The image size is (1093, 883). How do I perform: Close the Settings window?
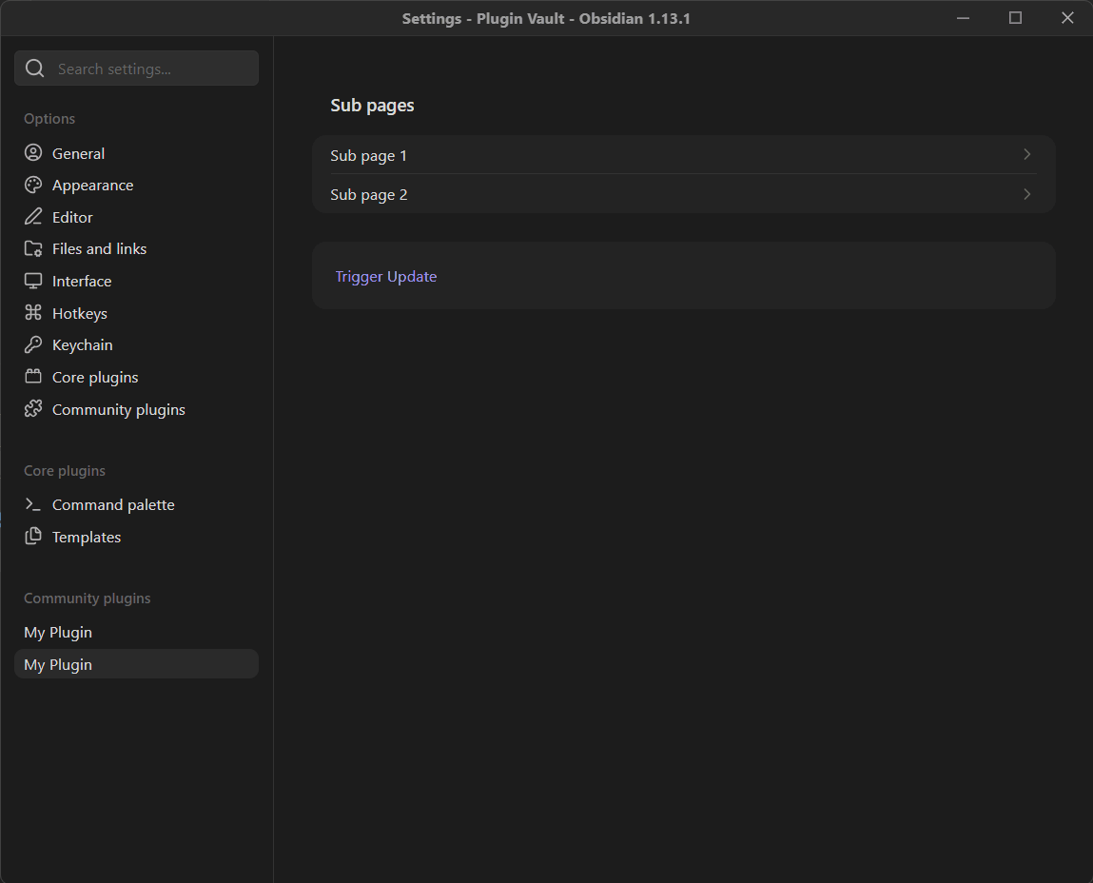1067,18
